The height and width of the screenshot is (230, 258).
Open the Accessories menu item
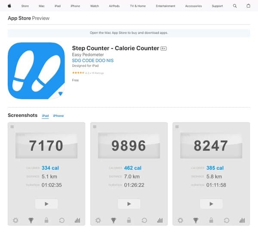193,6
